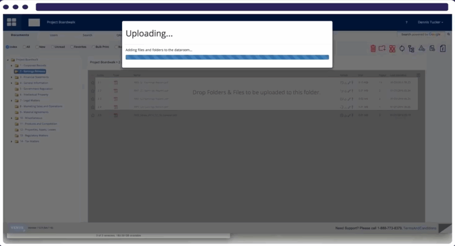Expand the 7 - Legal Matters folder
Viewport: 455px width, 246px height.
point(12,101)
